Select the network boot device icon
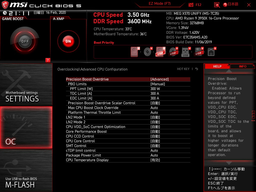The width and height of the screenshot is (256, 192). pos(211,52)
